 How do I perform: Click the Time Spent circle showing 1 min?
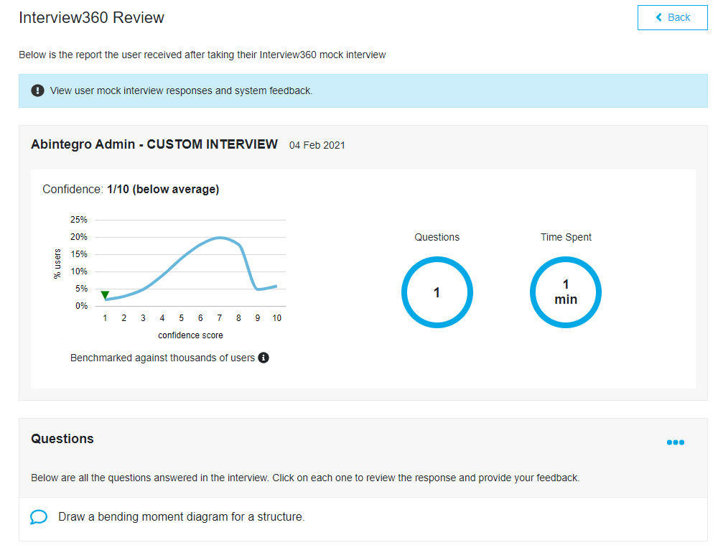tap(566, 292)
